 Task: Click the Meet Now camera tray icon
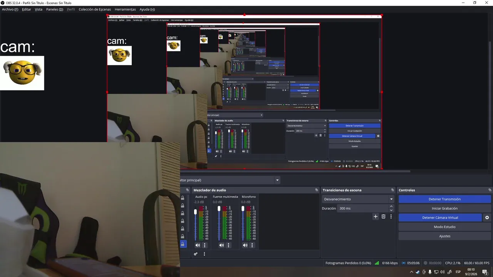(x=424, y=272)
